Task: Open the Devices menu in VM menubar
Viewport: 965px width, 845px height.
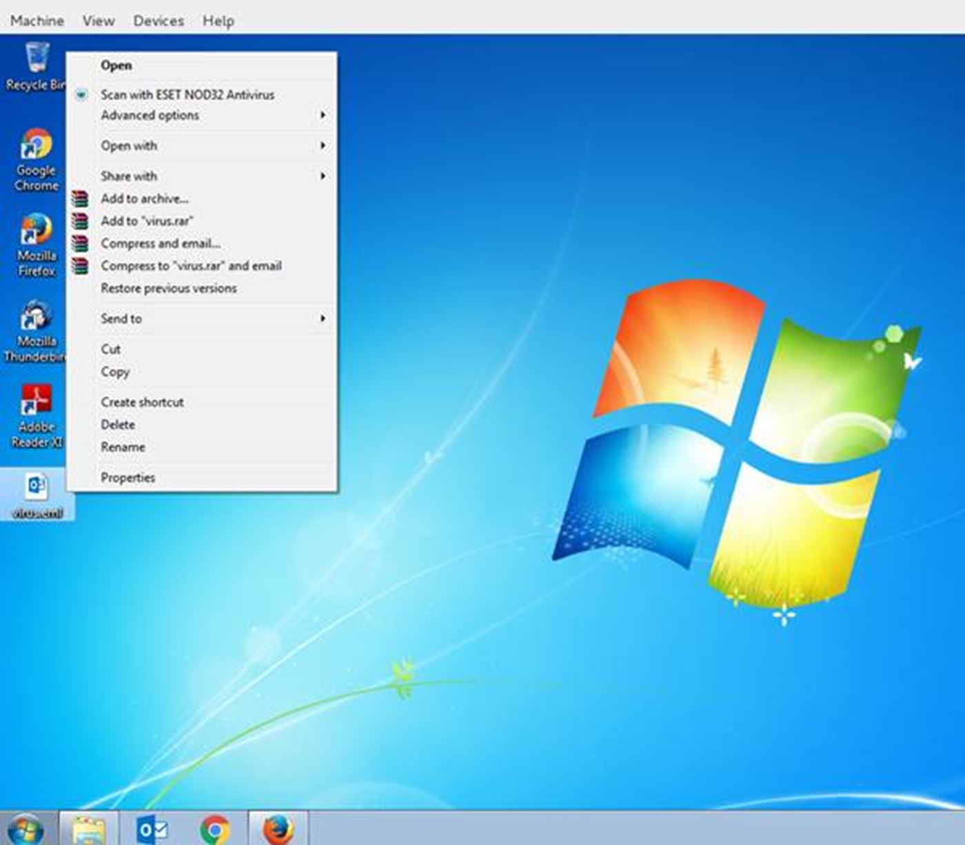Action: tap(158, 21)
